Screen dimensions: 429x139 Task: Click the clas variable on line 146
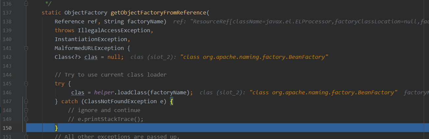(x=78, y=93)
